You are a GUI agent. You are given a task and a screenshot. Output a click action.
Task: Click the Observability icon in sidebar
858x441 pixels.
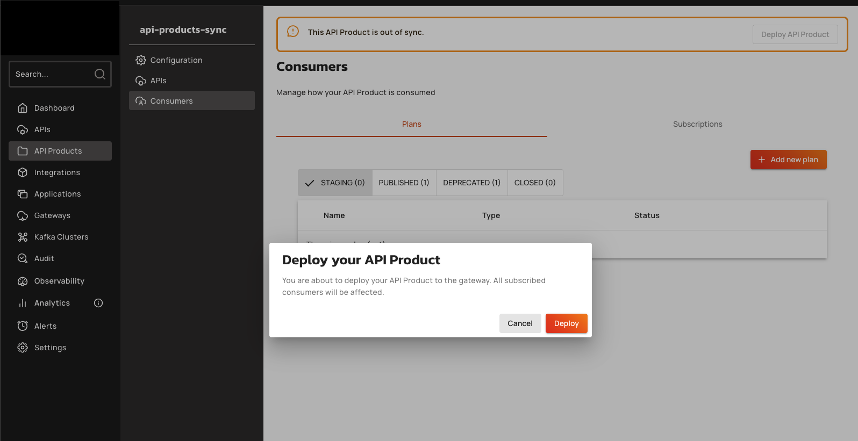pos(23,281)
